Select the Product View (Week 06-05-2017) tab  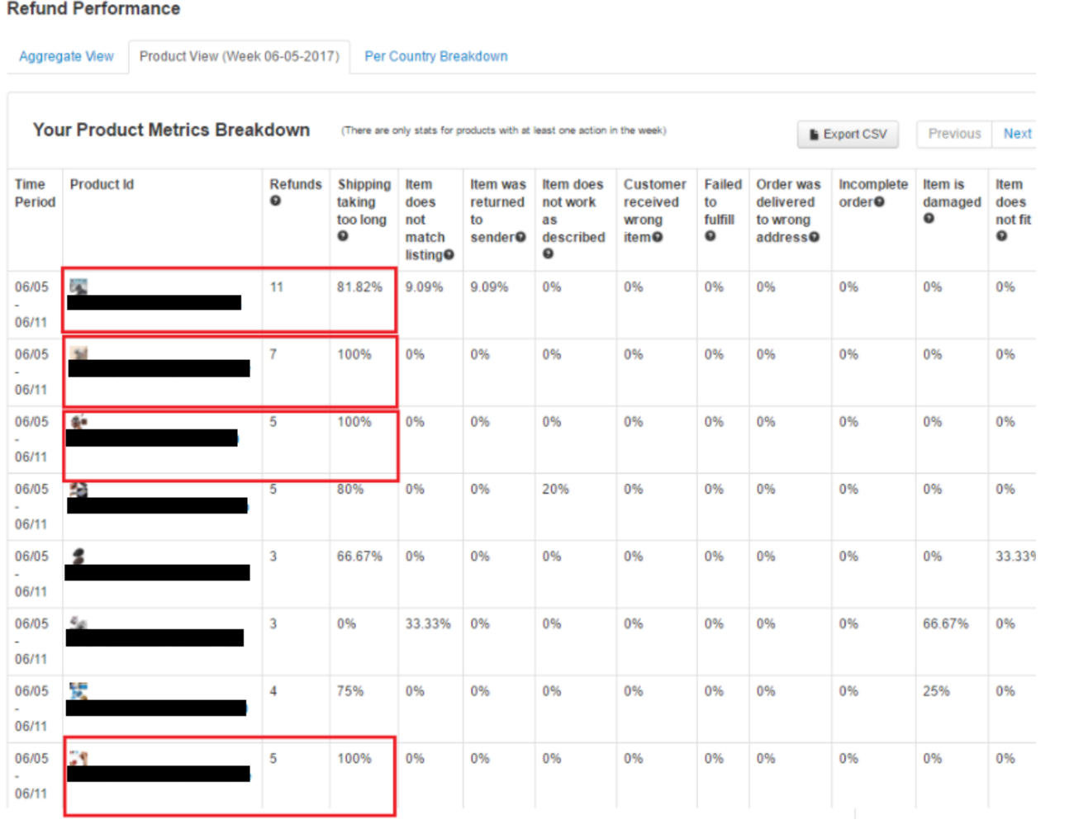pyautogui.click(x=239, y=56)
